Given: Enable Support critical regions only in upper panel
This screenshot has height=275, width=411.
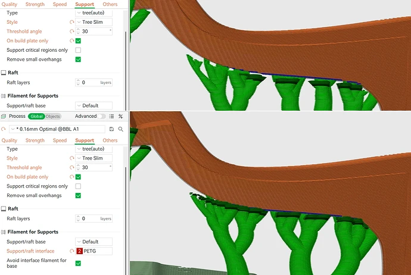Looking at the screenshot, I should click(x=78, y=50).
